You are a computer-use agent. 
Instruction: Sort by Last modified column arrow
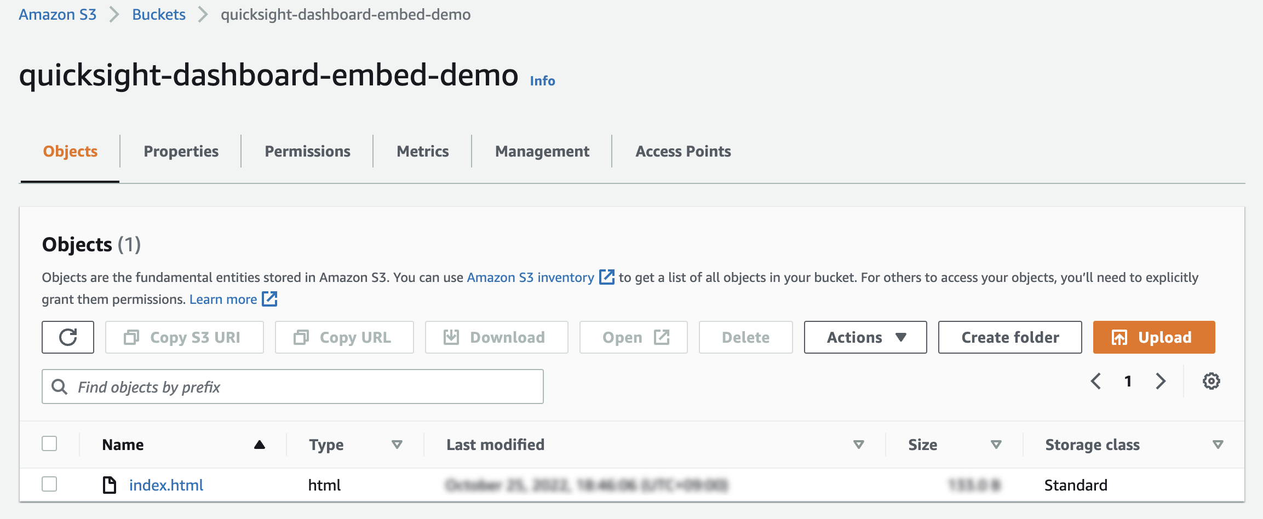click(x=859, y=445)
